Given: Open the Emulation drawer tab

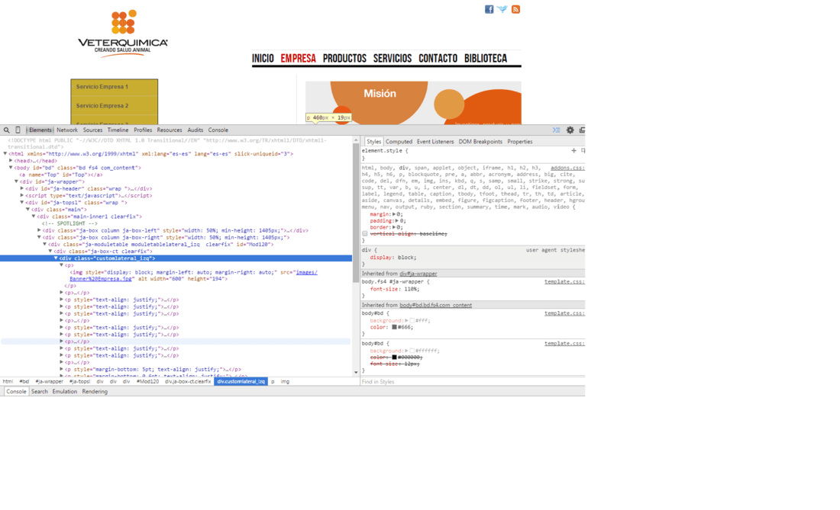Looking at the screenshot, I should (x=65, y=391).
